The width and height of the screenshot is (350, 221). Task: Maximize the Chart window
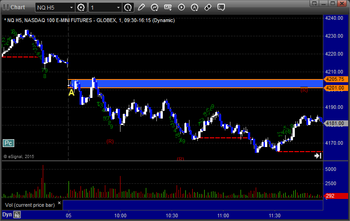tap(333, 3)
